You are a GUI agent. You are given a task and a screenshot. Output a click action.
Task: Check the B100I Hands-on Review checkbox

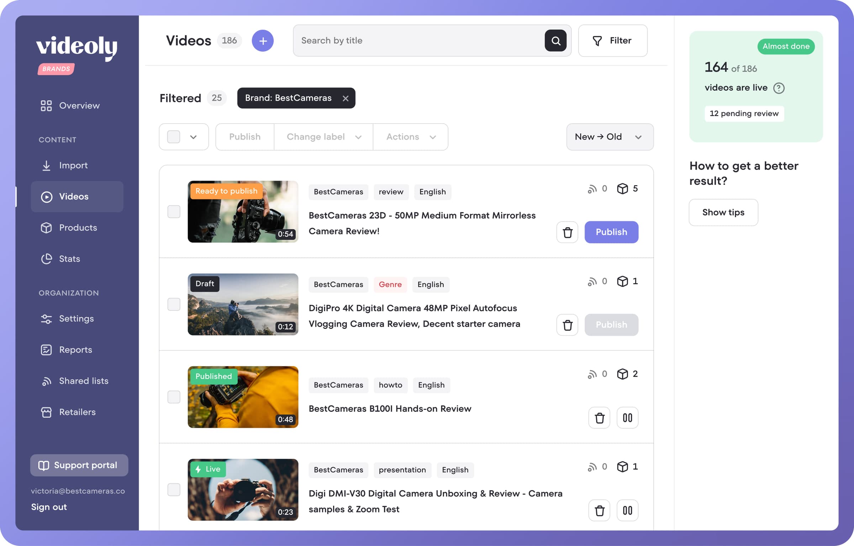click(174, 397)
